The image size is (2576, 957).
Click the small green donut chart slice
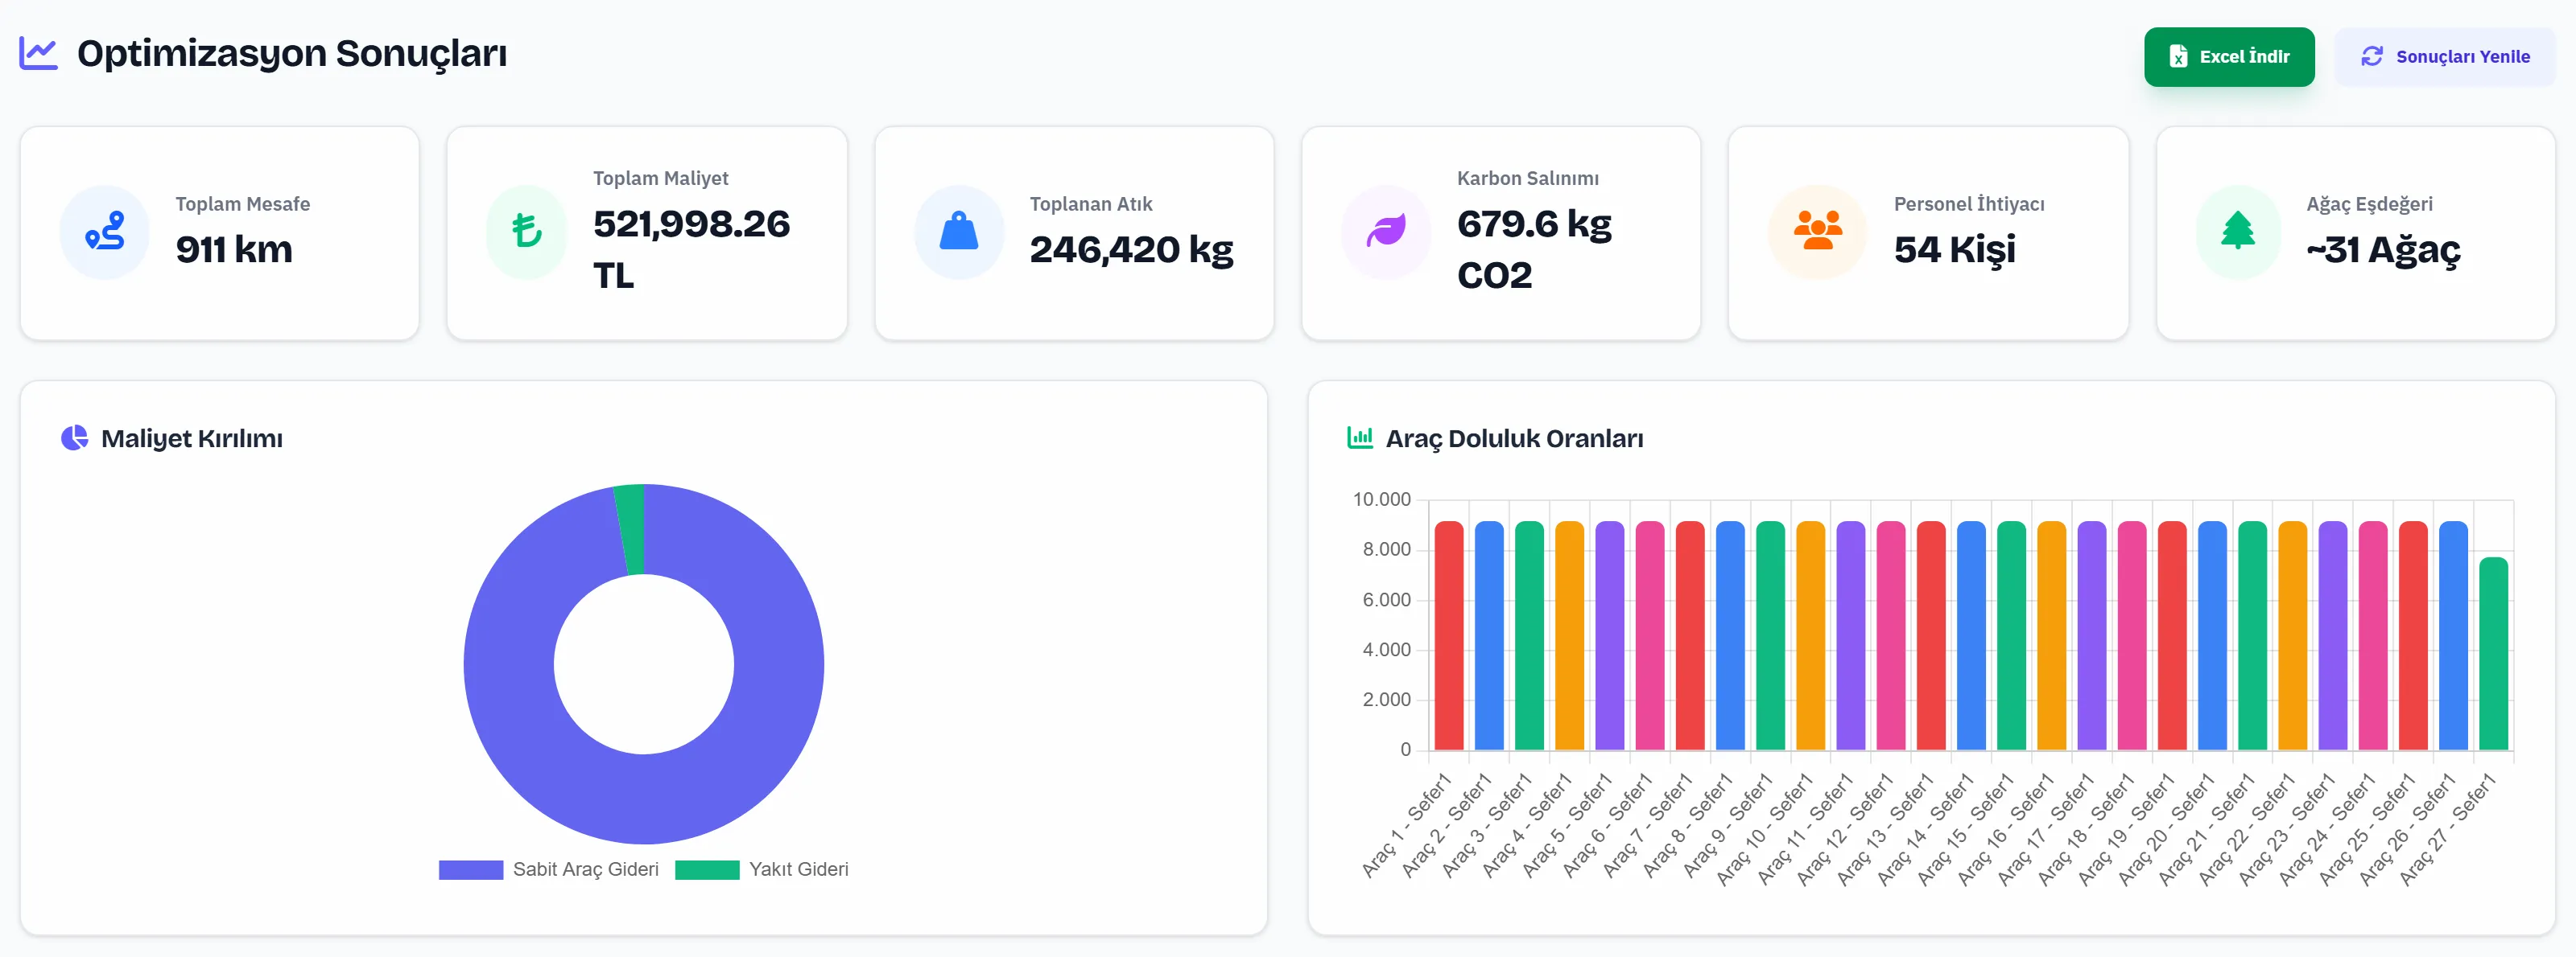630,529
